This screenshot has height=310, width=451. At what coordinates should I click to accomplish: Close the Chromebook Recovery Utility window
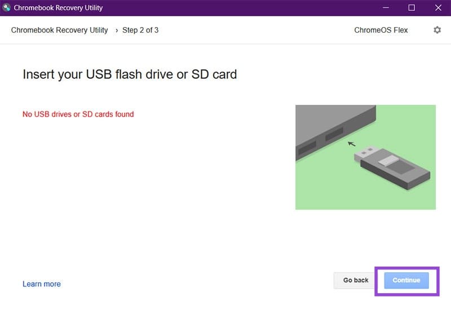point(438,8)
